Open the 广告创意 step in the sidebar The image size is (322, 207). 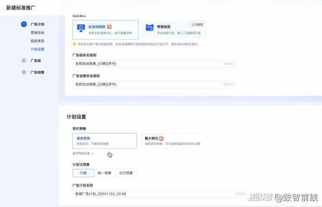[37, 72]
